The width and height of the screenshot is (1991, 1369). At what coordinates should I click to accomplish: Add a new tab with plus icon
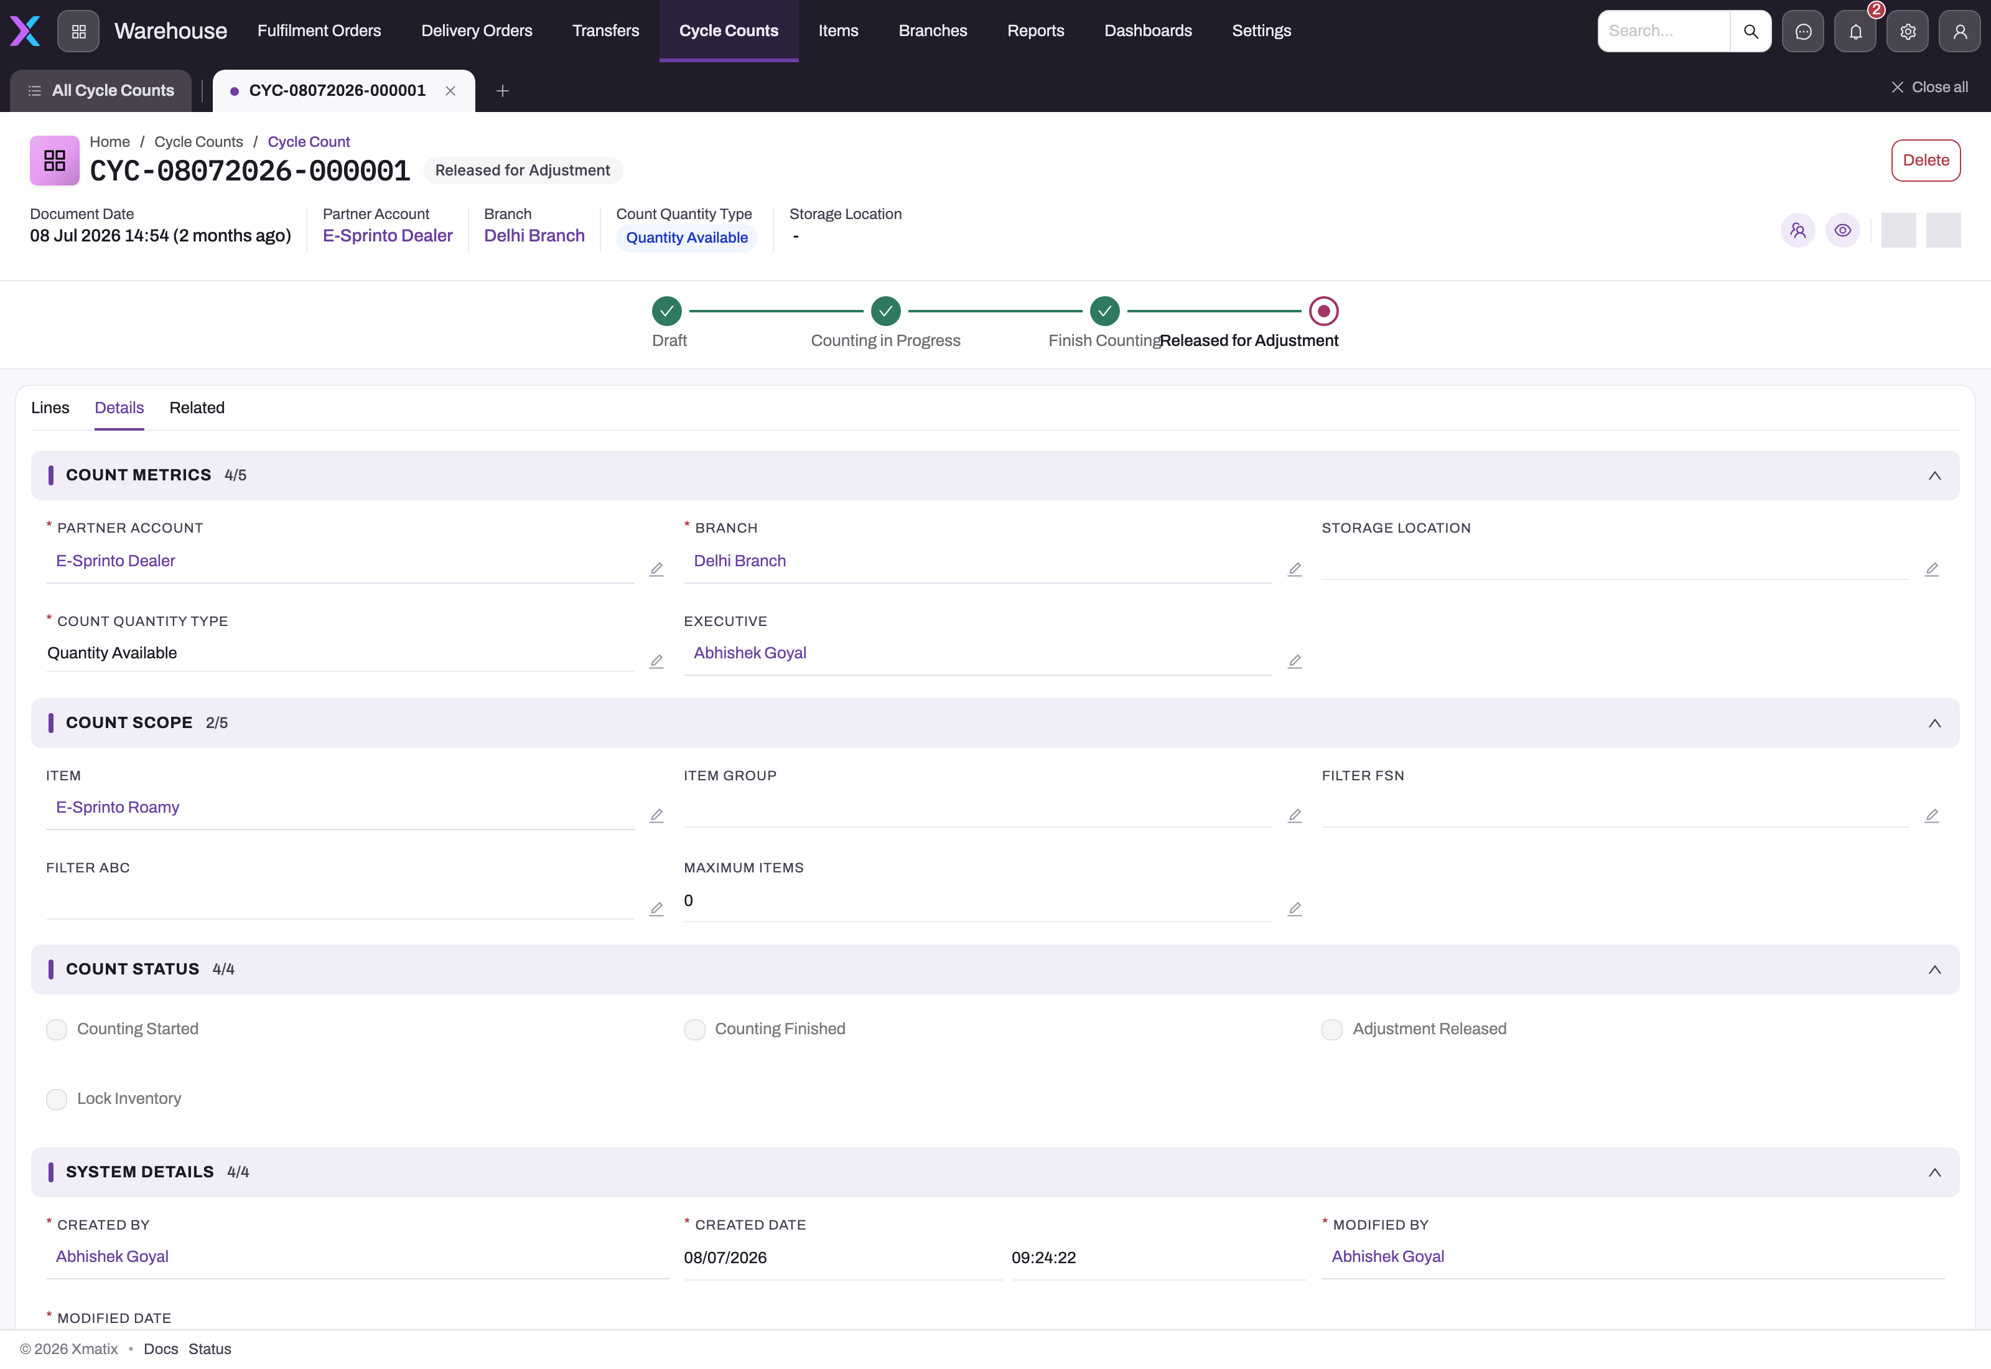(x=503, y=91)
